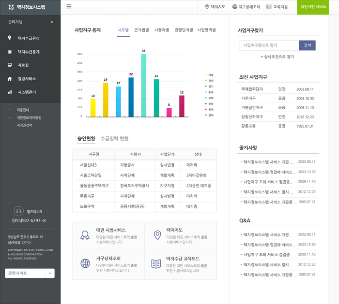The height and width of the screenshot is (304, 339).
Task: Select the 택지수급 교육모드 book icon card
Action: (x=156, y=263)
